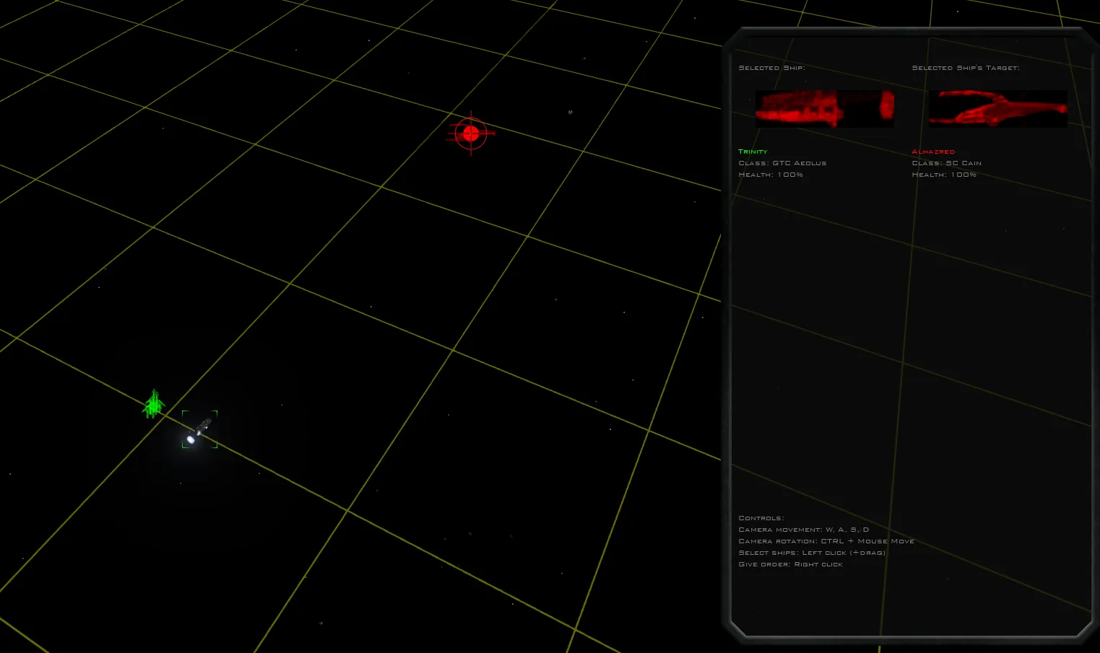Select the Trinity ship with bright engine glow
This screenshot has height=653, width=1100.
[x=199, y=429]
